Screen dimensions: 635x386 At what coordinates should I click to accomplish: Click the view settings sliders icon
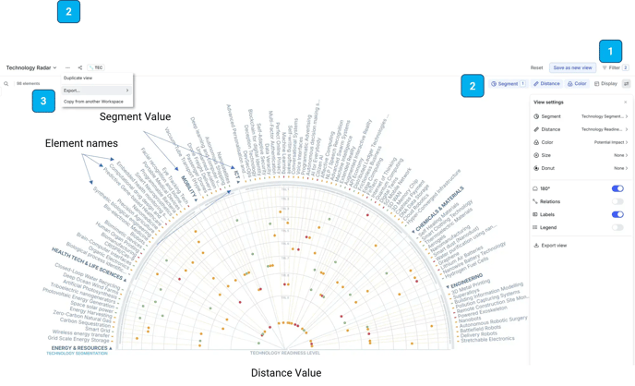(626, 83)
